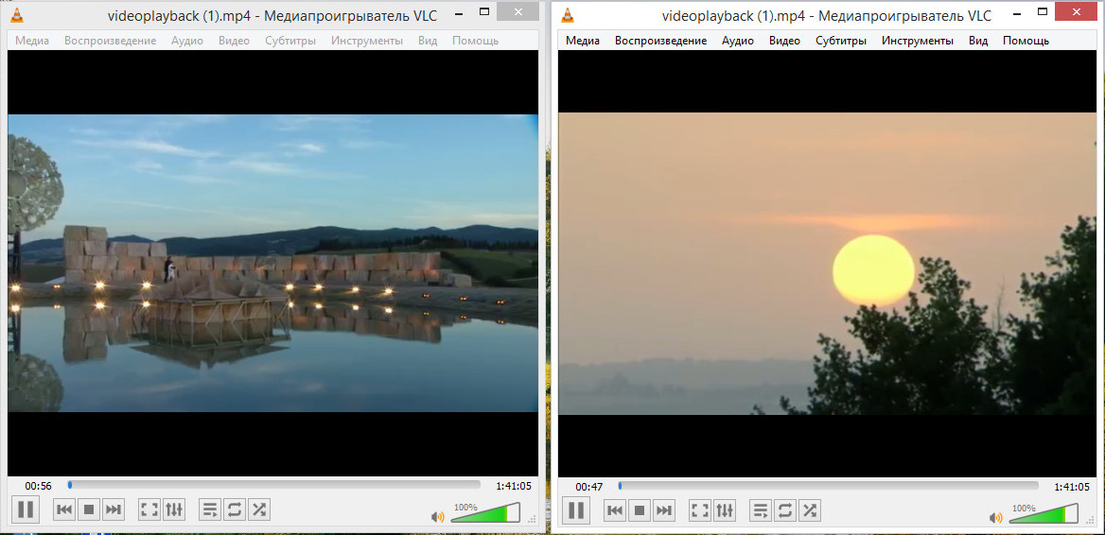This screenshot has width=1105, height=535.
Task: Open Медиа menu in the left window
Action: tap(32, 41)
